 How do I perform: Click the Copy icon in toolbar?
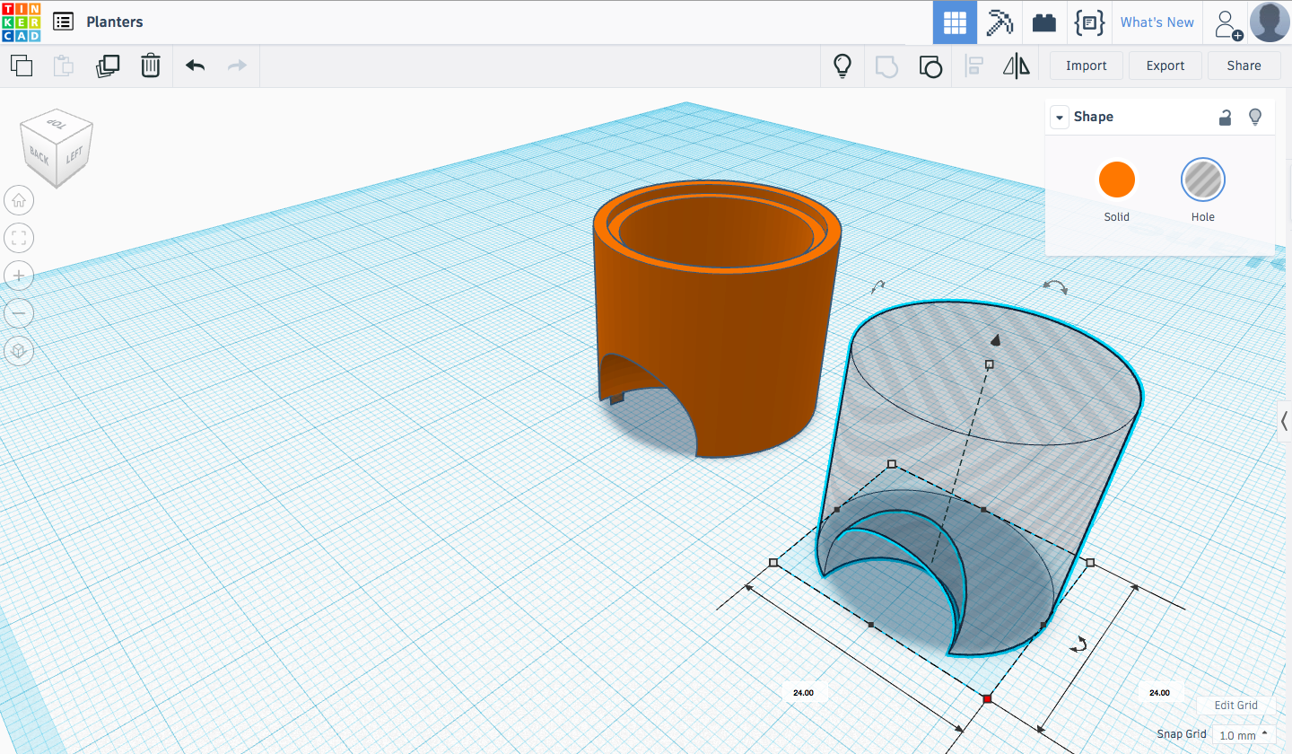pos(22,66)
